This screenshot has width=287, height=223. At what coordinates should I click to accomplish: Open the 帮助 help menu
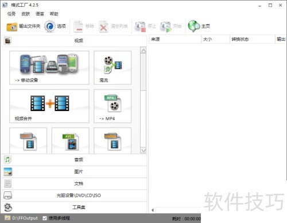point(54,14)
